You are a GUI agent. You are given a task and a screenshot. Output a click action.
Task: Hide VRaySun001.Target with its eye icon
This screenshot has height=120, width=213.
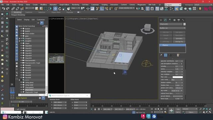pyautogui.click(x=21, y=92)
